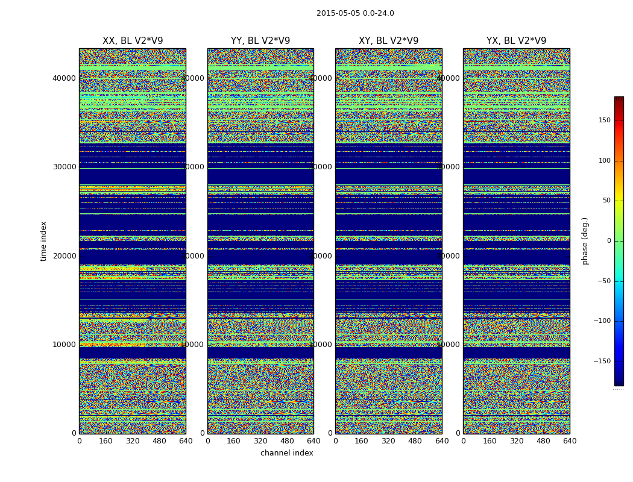Click the 160 channel tick under XY plot
The image size is (633, 482).
pyautogui.click(x=361, y=441)
